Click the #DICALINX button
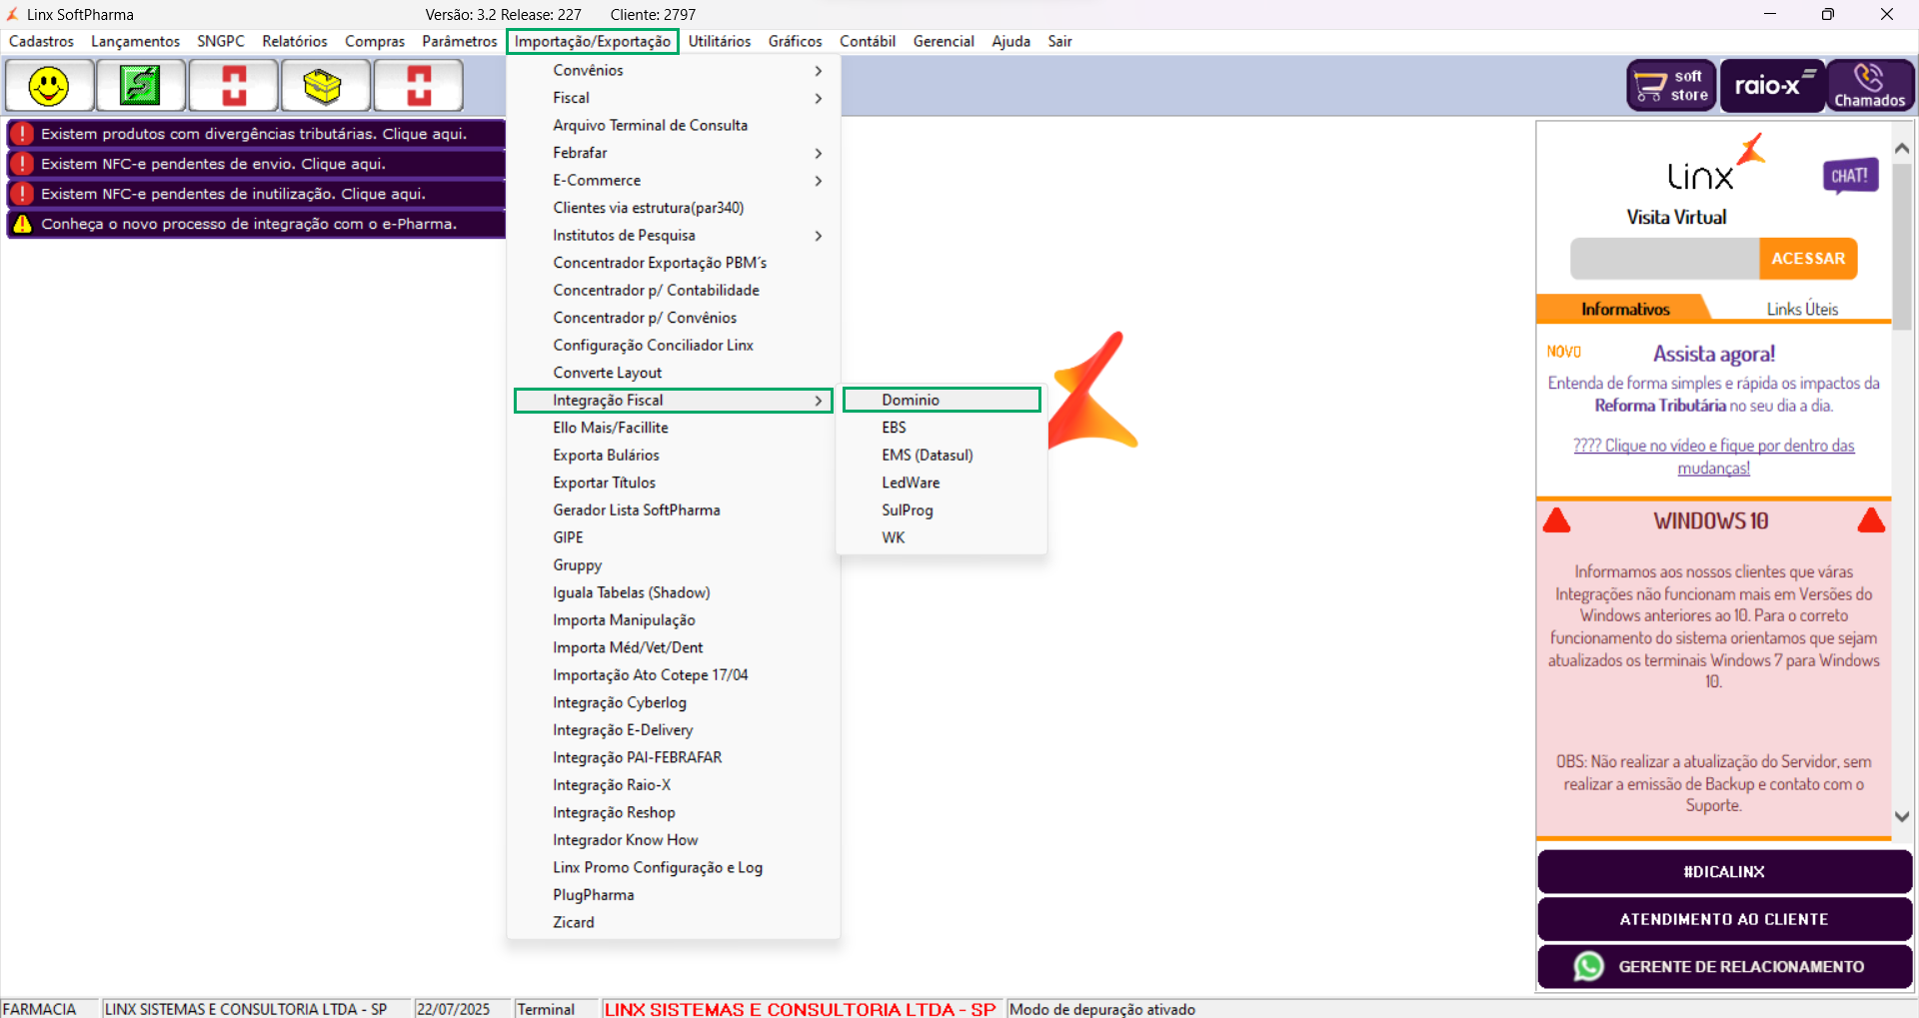 1724,872
